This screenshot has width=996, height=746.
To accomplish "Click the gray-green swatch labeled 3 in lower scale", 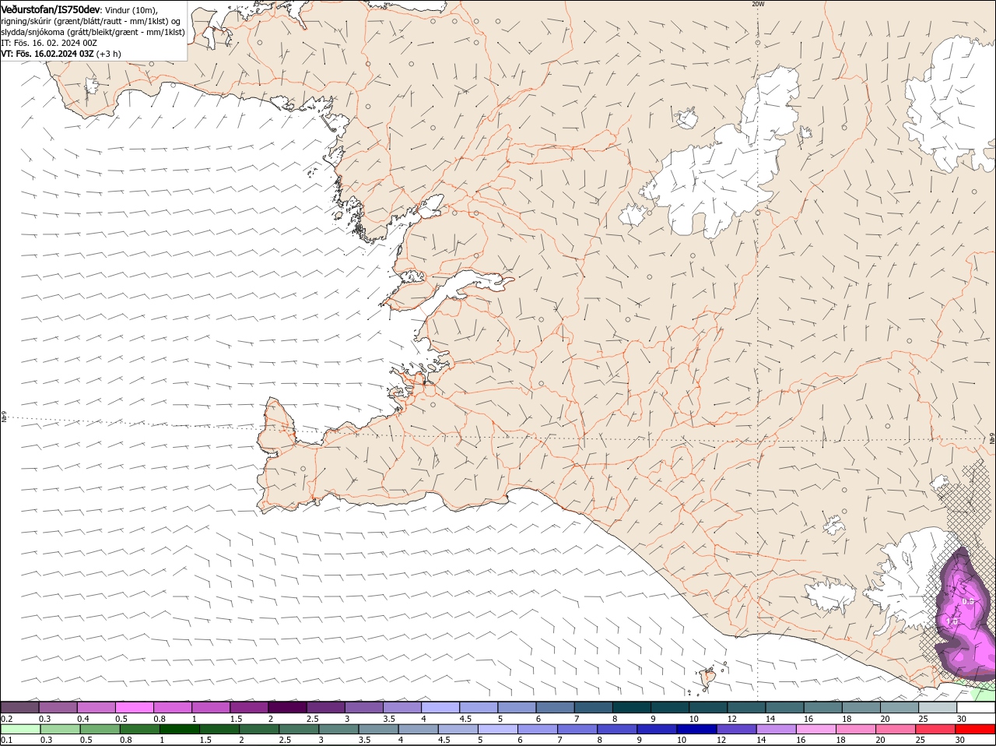I will pyautogui.click(x=339, y=730).
